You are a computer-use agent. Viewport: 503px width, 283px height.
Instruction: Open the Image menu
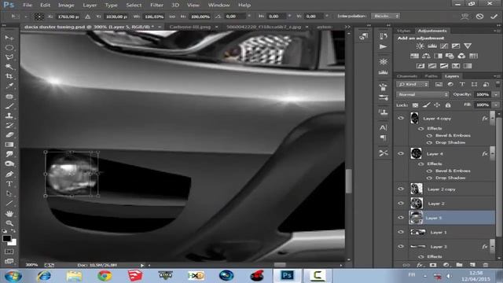[x=66, y=6]
